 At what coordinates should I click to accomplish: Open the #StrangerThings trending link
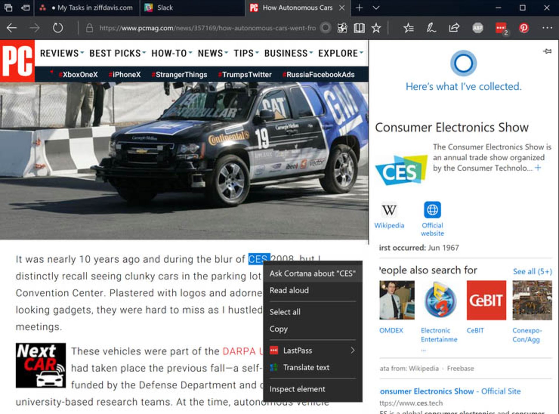(x=179, y=75)
